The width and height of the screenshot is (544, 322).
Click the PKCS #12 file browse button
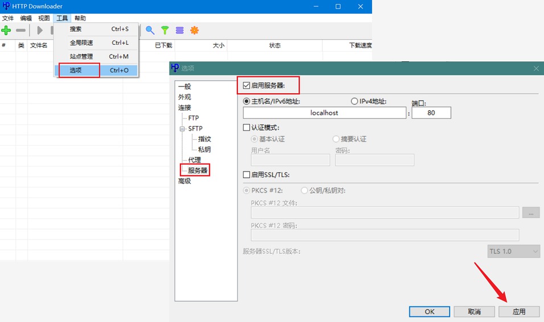tap(531, 212)
